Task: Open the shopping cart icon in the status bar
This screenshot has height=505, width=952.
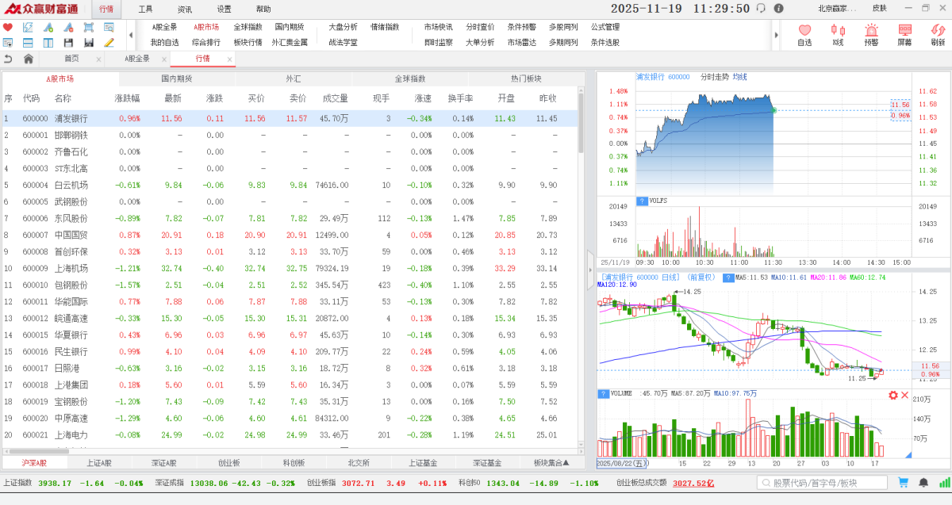Action: (903, 482)
